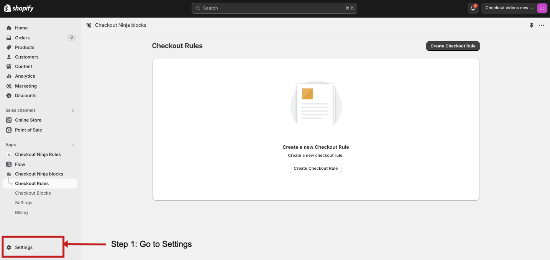Click the Shopify logo icon
The height and width of the screenshot is (260, 550).
(x=7, y=8)
